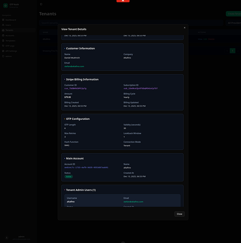The height and width of the screenshot is (243, 241).
Task: Go to previous page with the left chevron
Action: [227, 51]
